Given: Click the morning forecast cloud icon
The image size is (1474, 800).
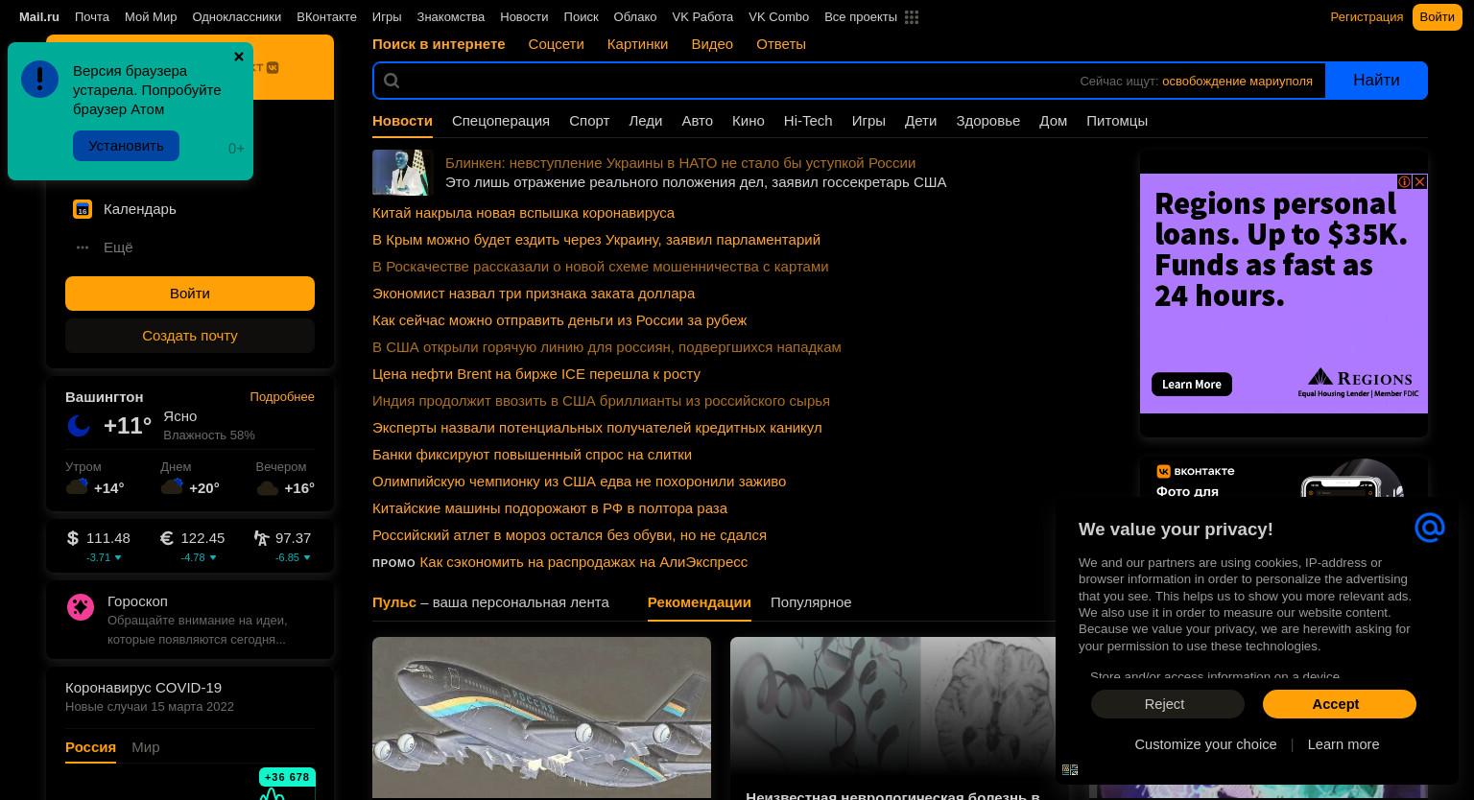Looking at the screenshot, I should pos(77,487).
